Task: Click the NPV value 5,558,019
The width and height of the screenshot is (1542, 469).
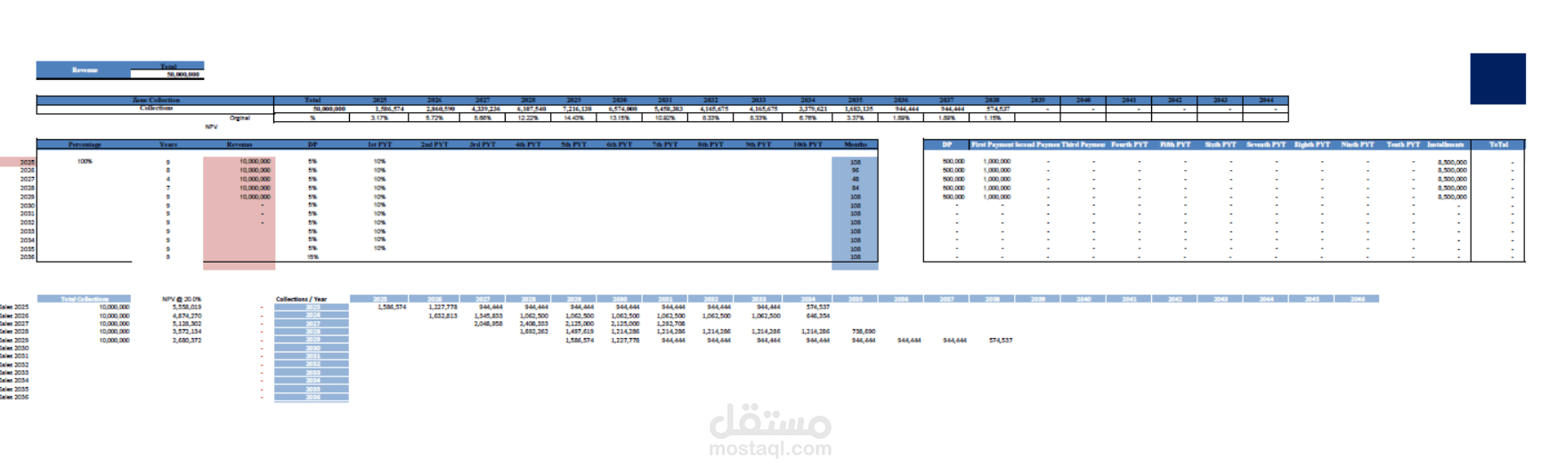Action: pyautogui.click(x=186, y=307)
